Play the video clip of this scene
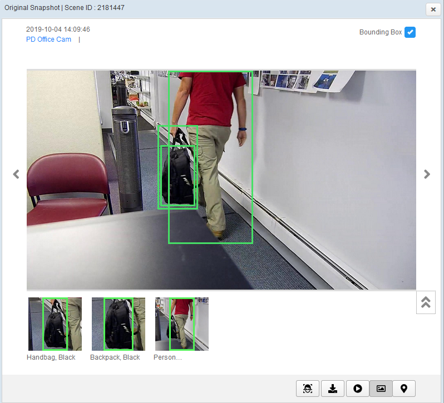The image size is (444, 403). coord(357,389)
